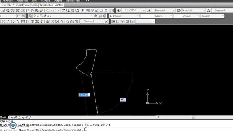Screen dimensions: 233x131
Task: Toggle the layer lock padlock icon
Action: [45, 16]
